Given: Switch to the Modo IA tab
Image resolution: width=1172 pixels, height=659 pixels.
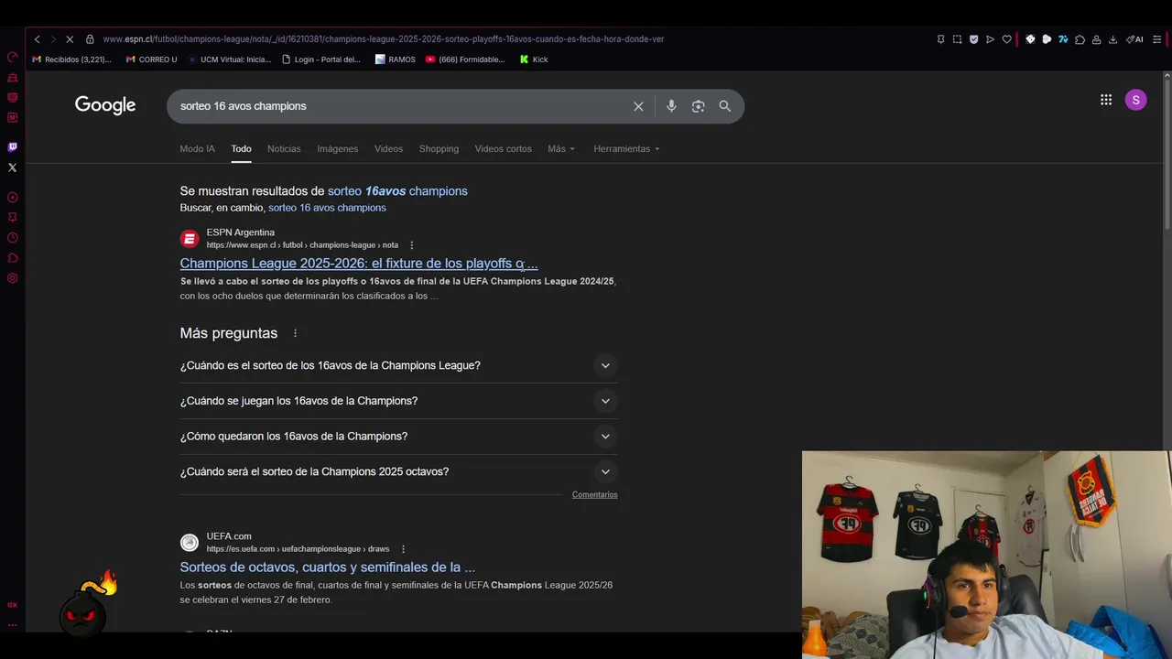Looking at the screenshot, I should point(197,148).
